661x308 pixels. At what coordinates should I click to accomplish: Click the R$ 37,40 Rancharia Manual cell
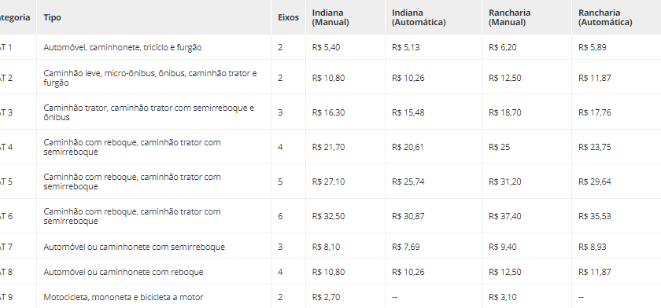pyautogui.click(x=504, y=216)
